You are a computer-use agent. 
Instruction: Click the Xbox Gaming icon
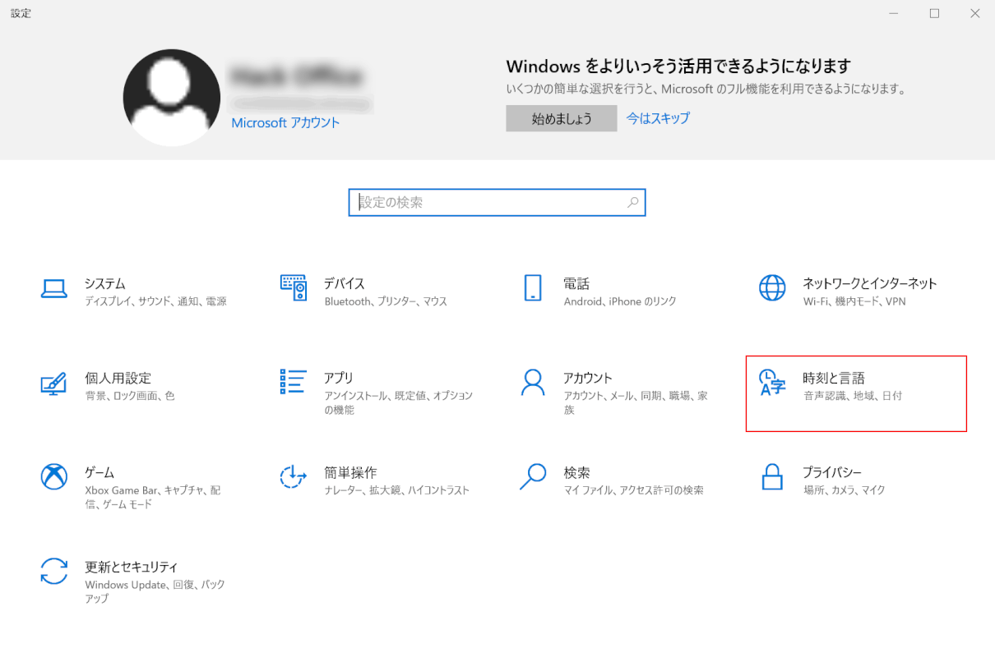click(53, 476)
